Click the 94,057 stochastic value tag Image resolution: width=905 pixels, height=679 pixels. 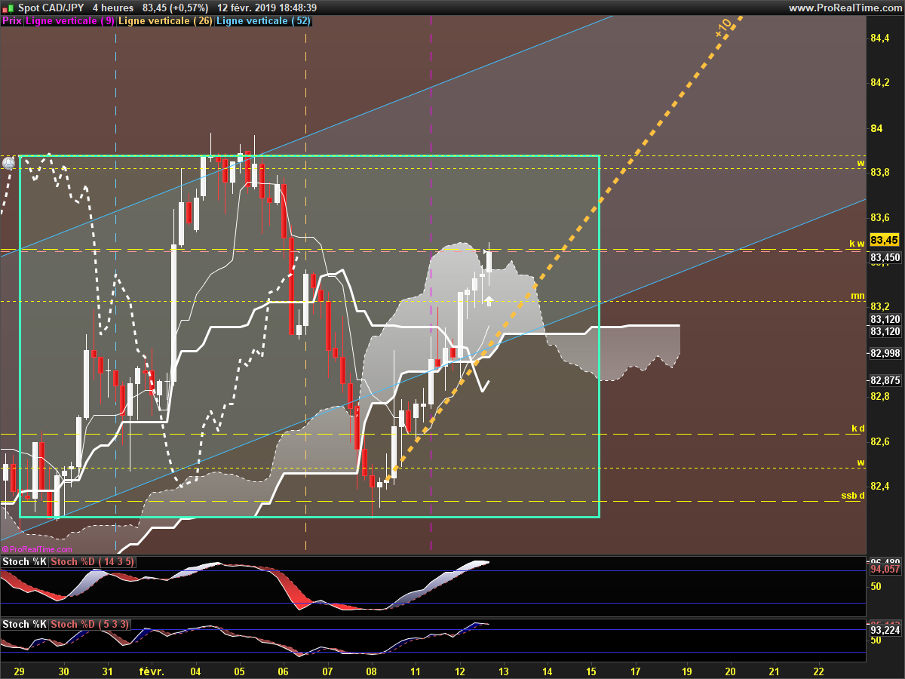click(x=885, y=570)
